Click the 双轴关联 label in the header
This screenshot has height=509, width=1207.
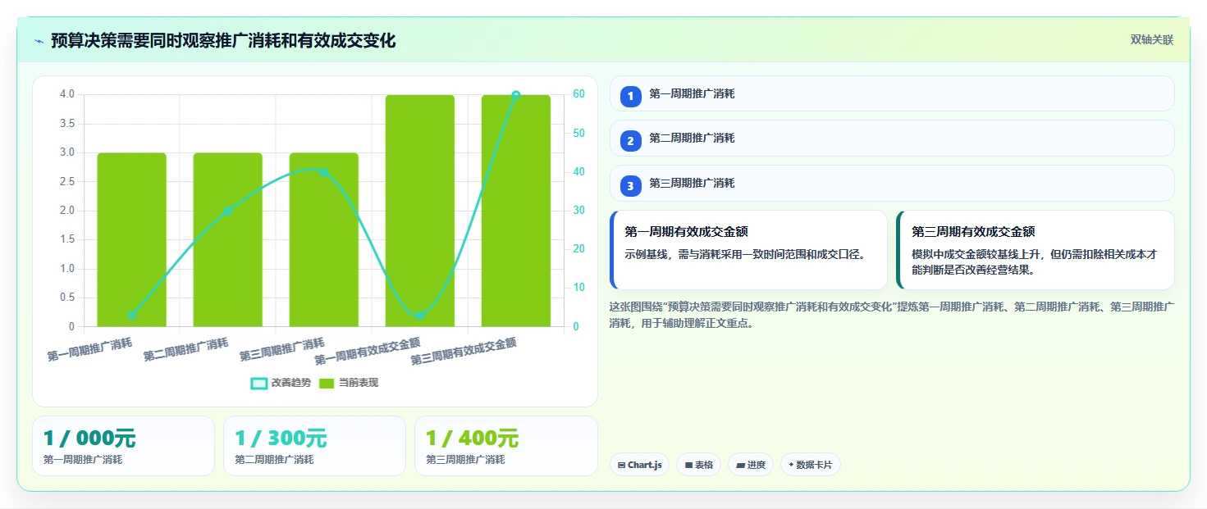coord(1152,39)
